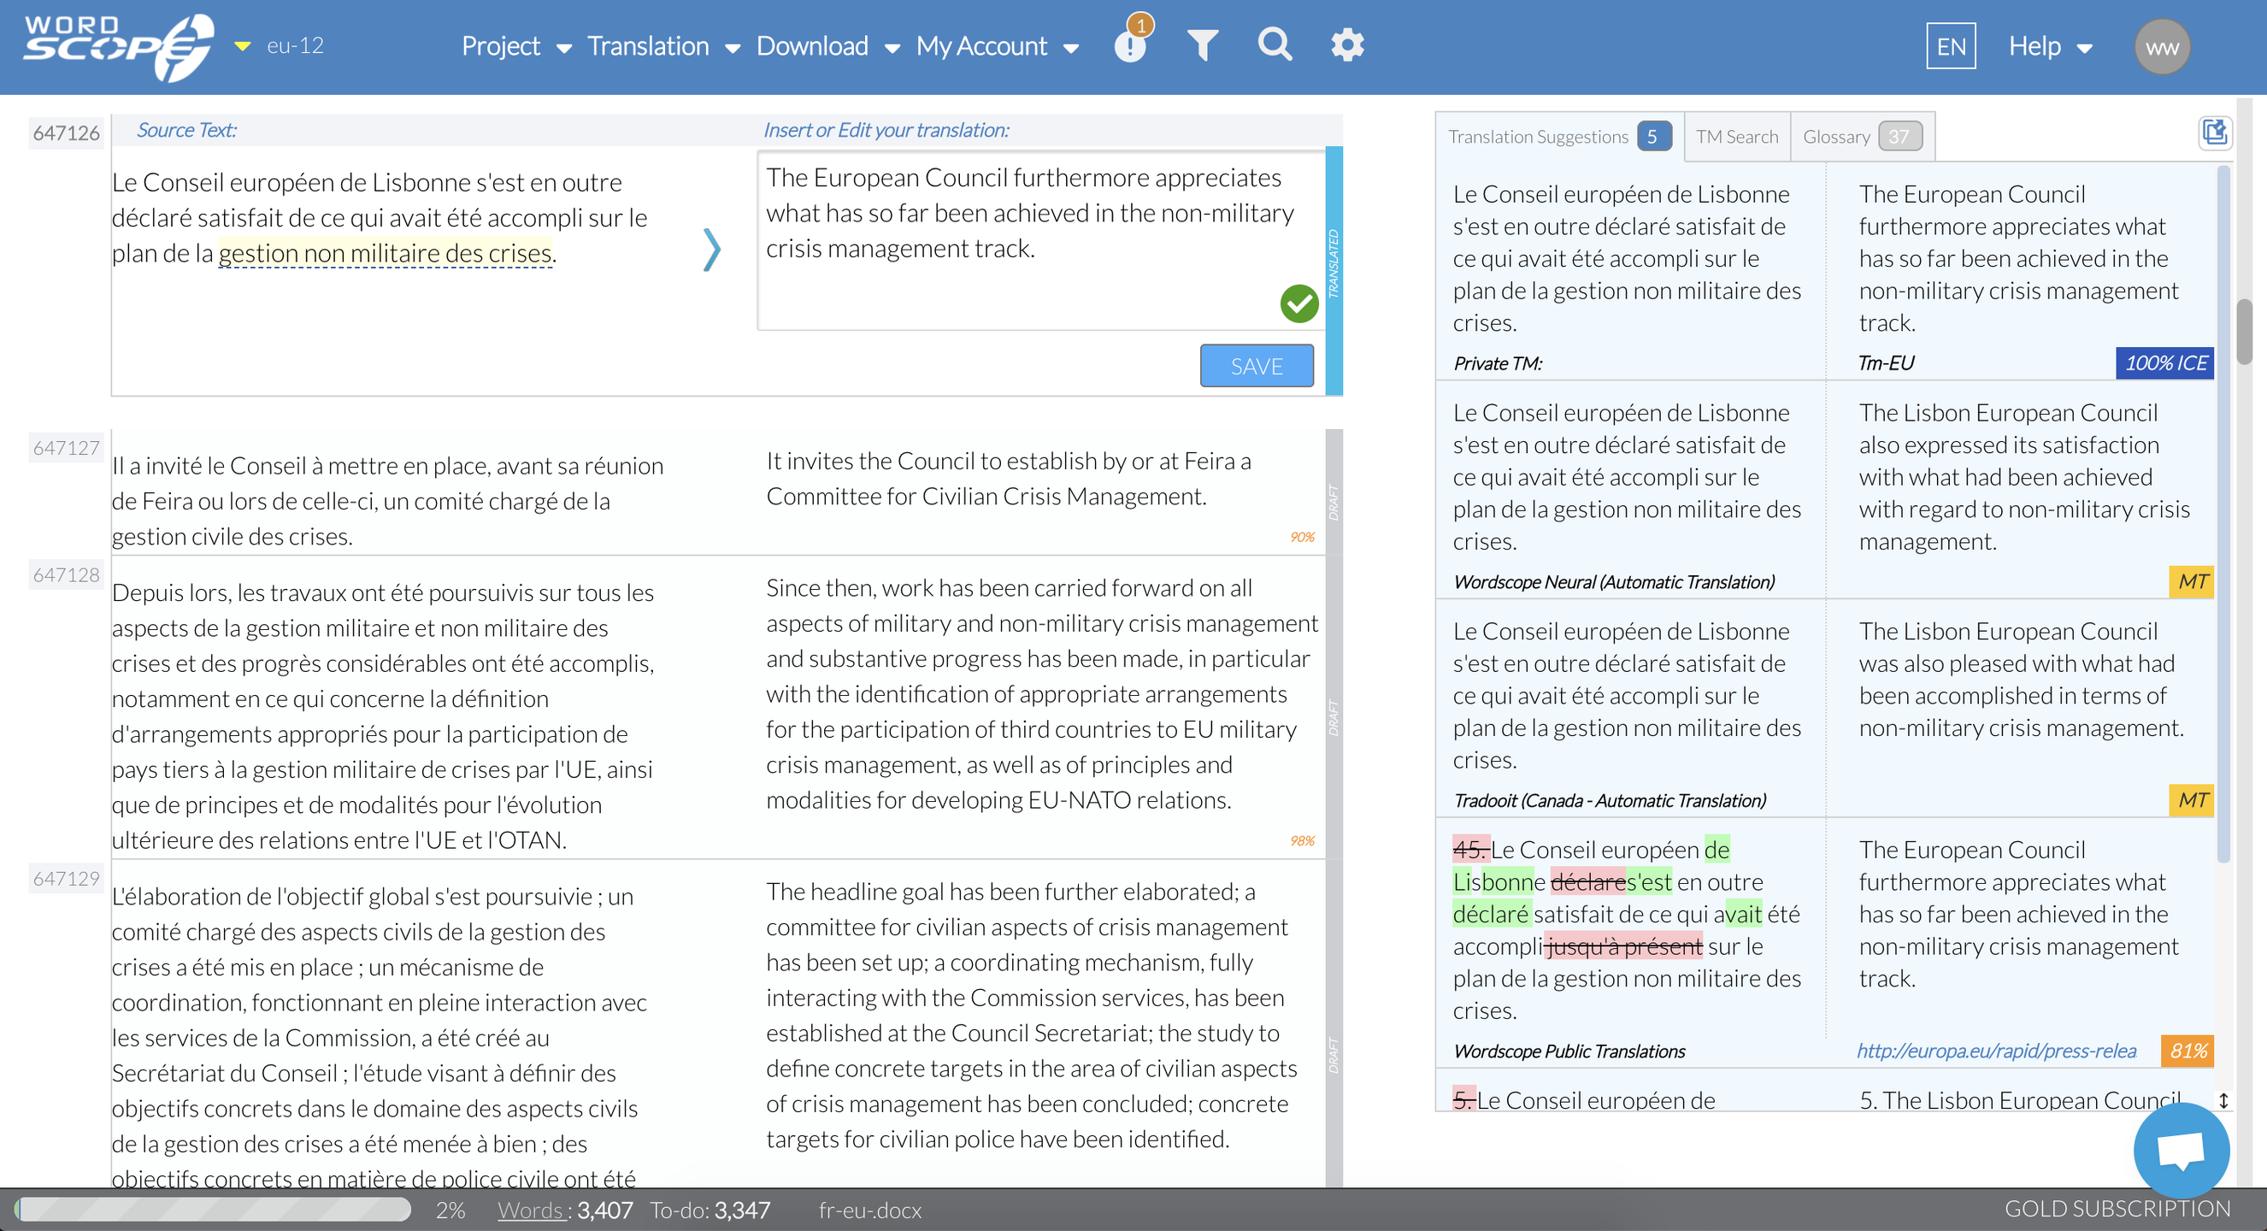Switch to the TM Search tab
The width and height of the screenshot is (2267, 1231).
[1736, 137]
